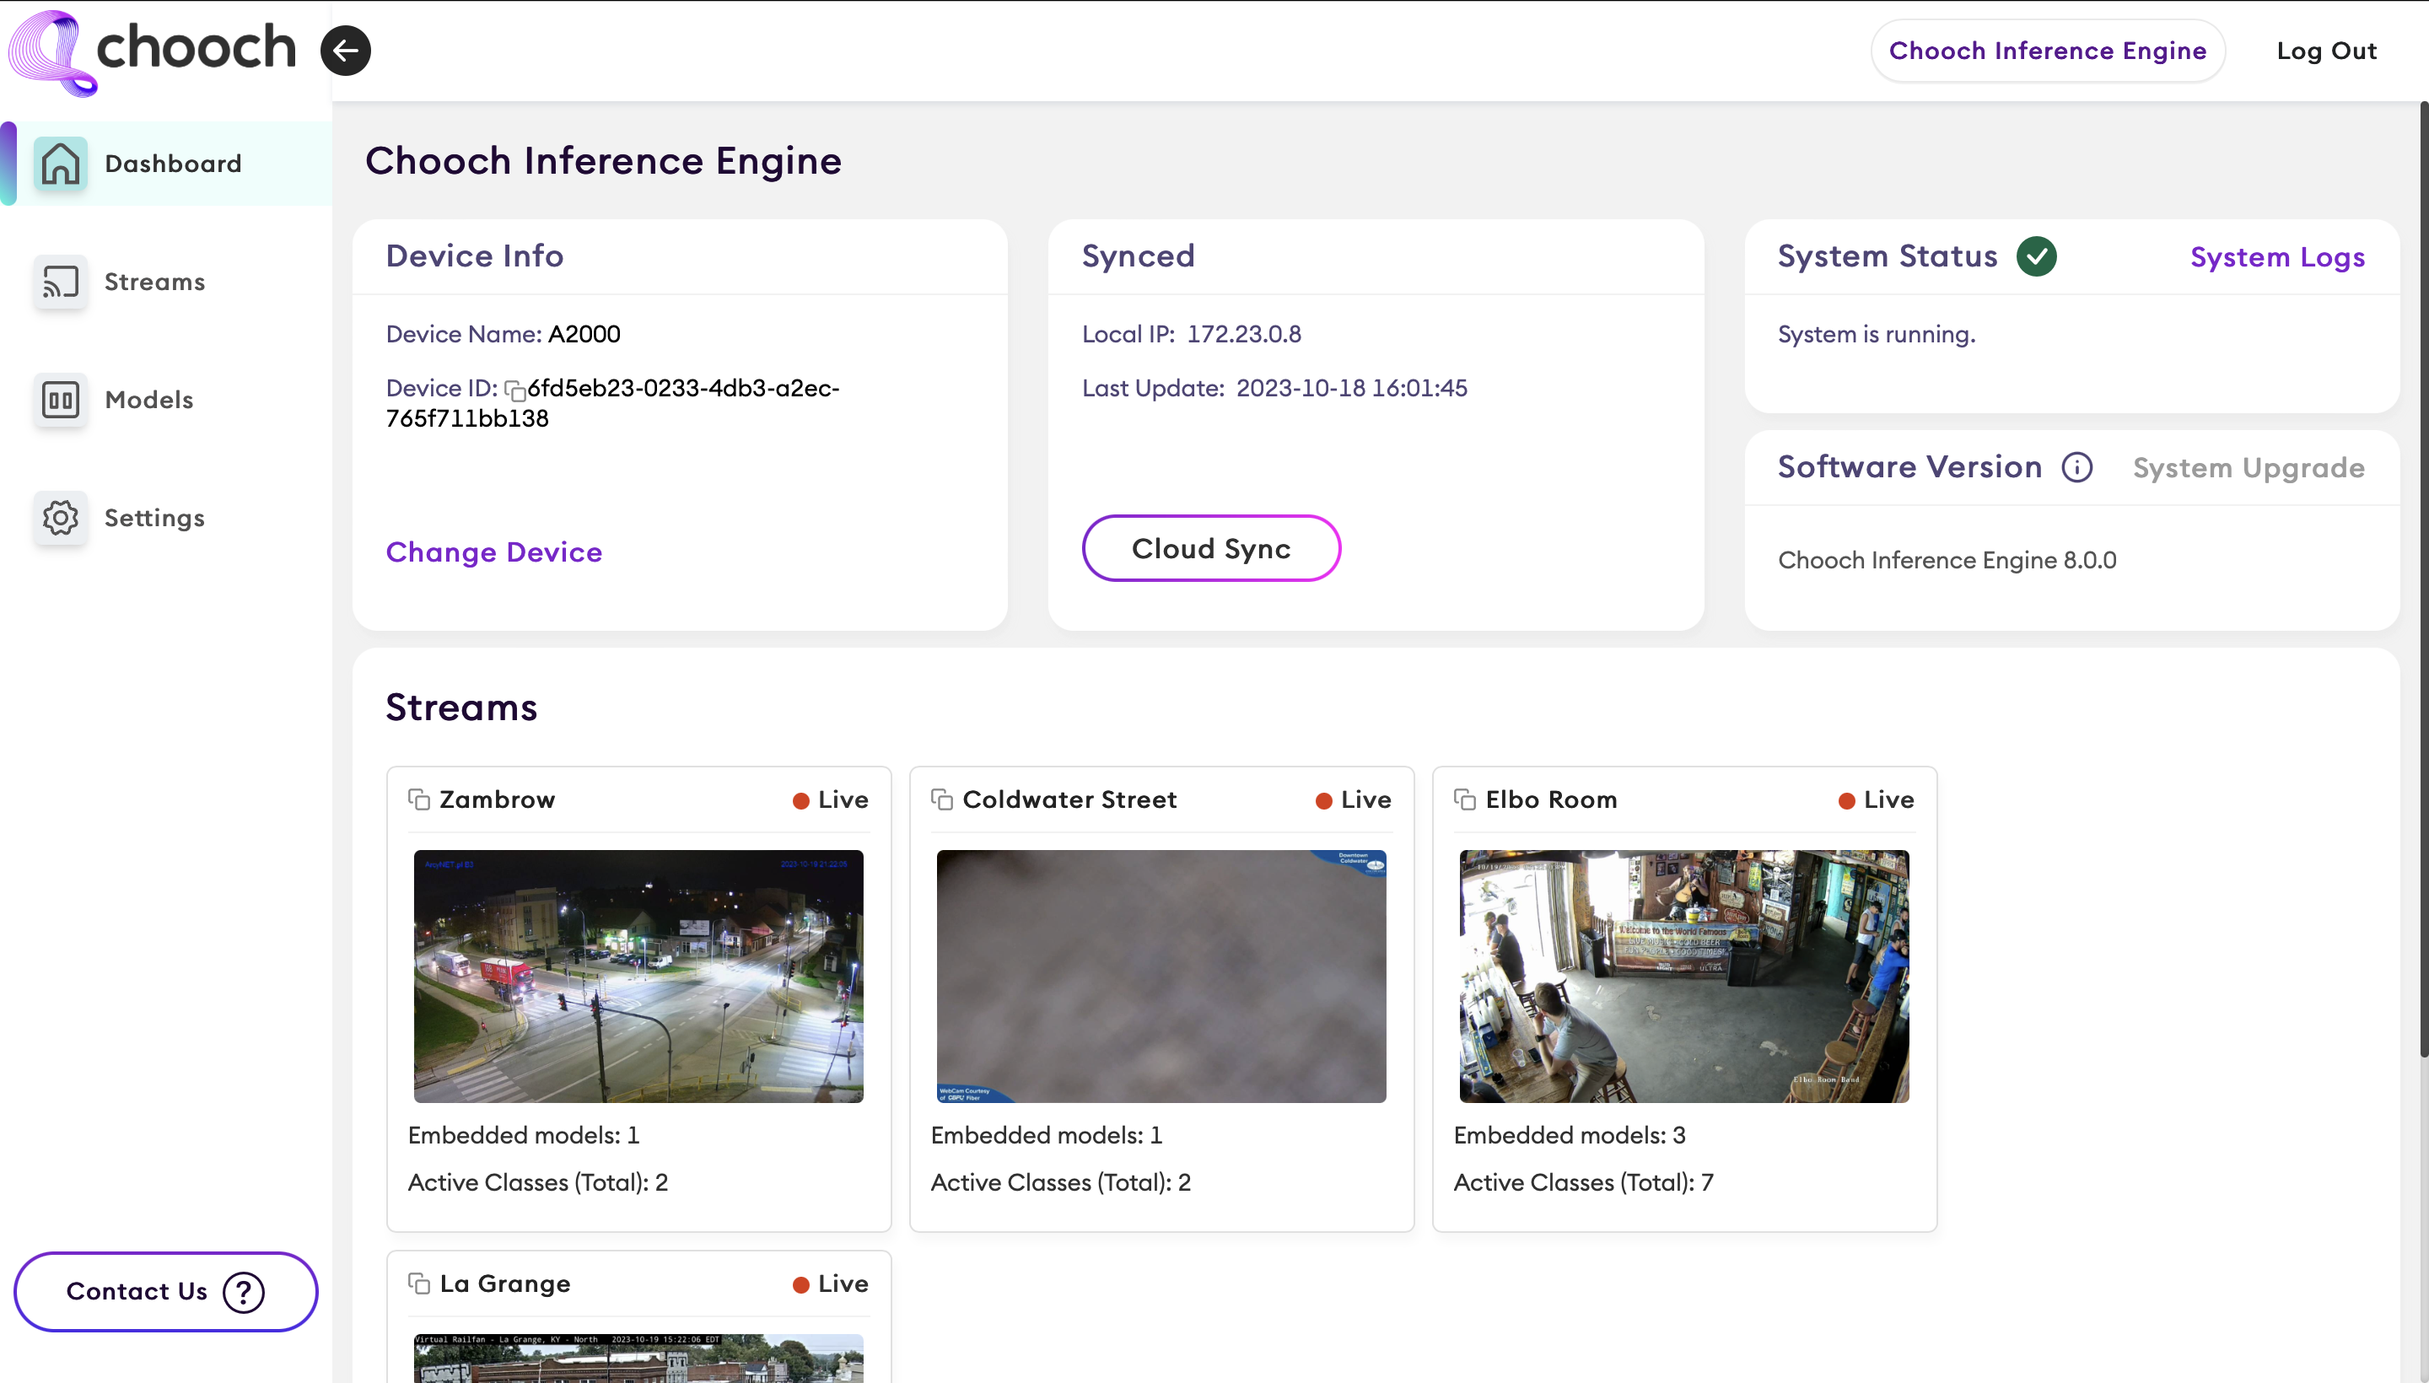Click the Dashboard home icon
The image size is (2429, 1383).
[61, 164]
